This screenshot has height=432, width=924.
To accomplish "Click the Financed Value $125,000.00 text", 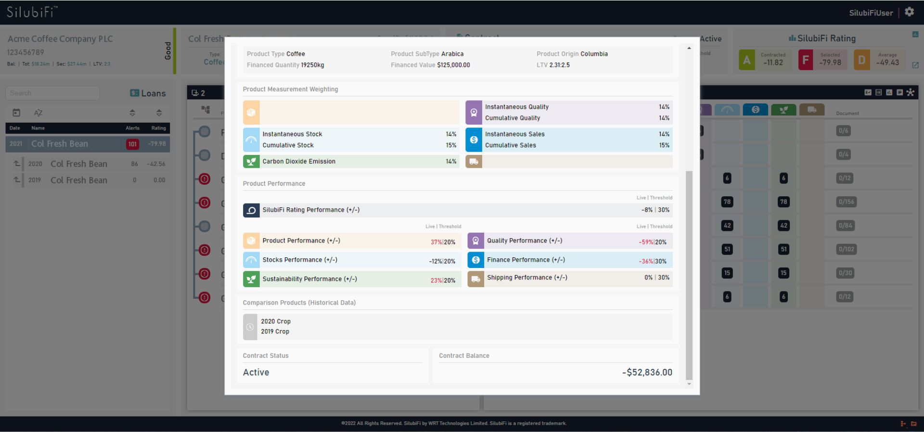I will pyautogui.click(x=430, y=65).
